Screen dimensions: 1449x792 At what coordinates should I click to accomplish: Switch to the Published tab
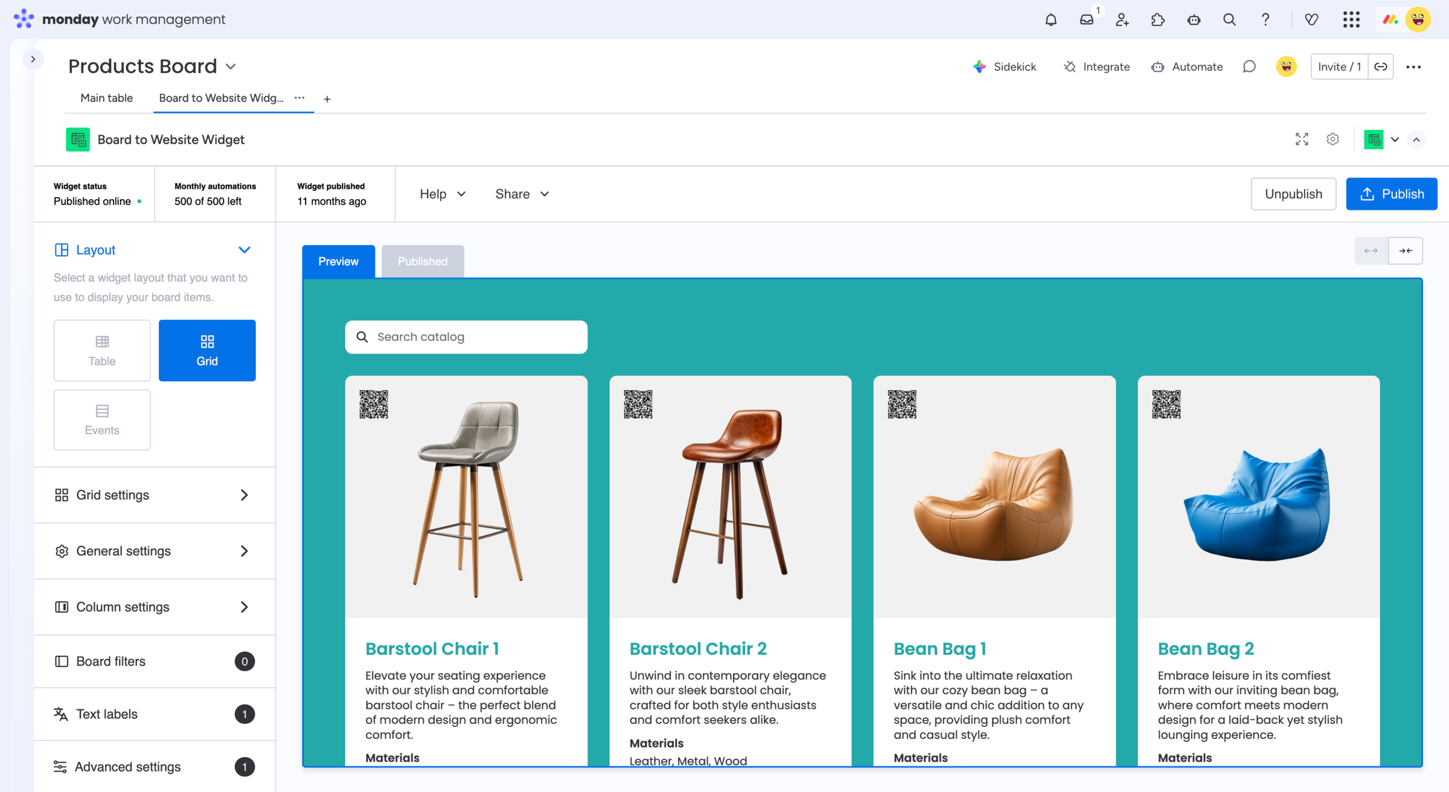pyautogui.click(x=422, y=261)
